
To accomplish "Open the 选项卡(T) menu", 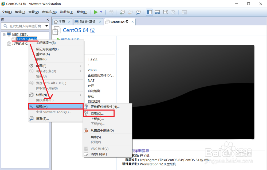I will pos(66,12).
